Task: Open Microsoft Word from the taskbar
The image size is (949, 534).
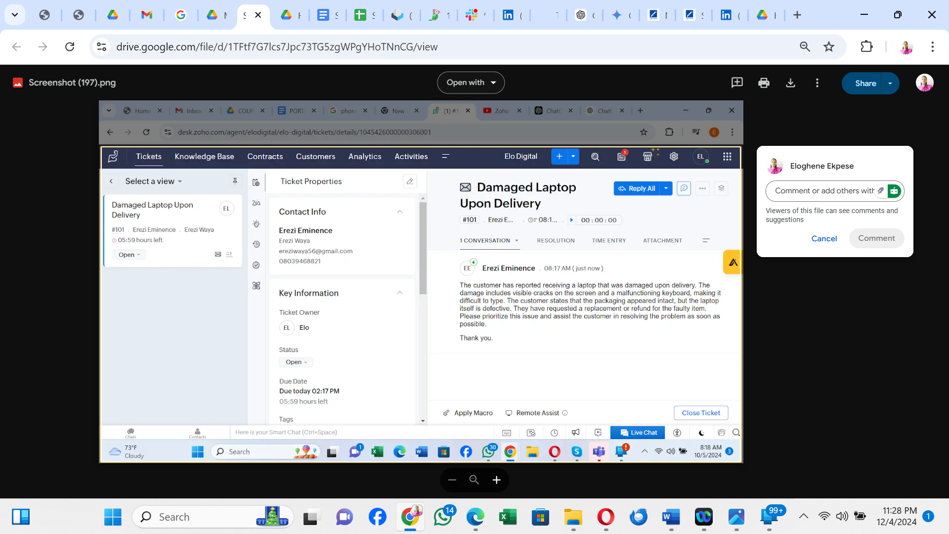Action: [x=671, y=517]
